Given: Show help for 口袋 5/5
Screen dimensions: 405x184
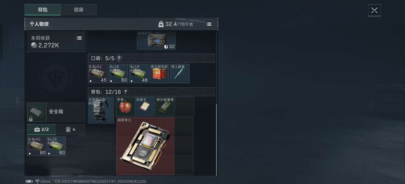Looking at the screenshot, I should coord(119,58).
